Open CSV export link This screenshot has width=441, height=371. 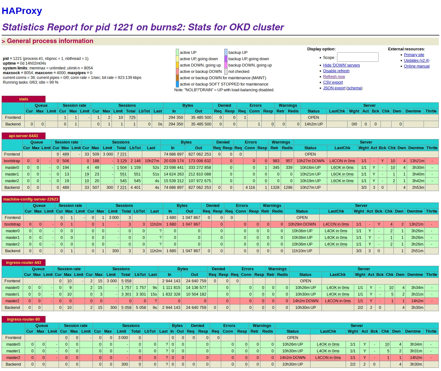[x=333, y=82]
